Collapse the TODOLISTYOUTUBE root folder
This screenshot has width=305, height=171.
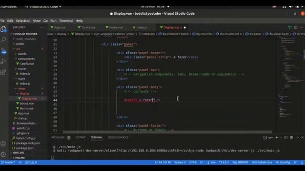(x=25, y=34)
